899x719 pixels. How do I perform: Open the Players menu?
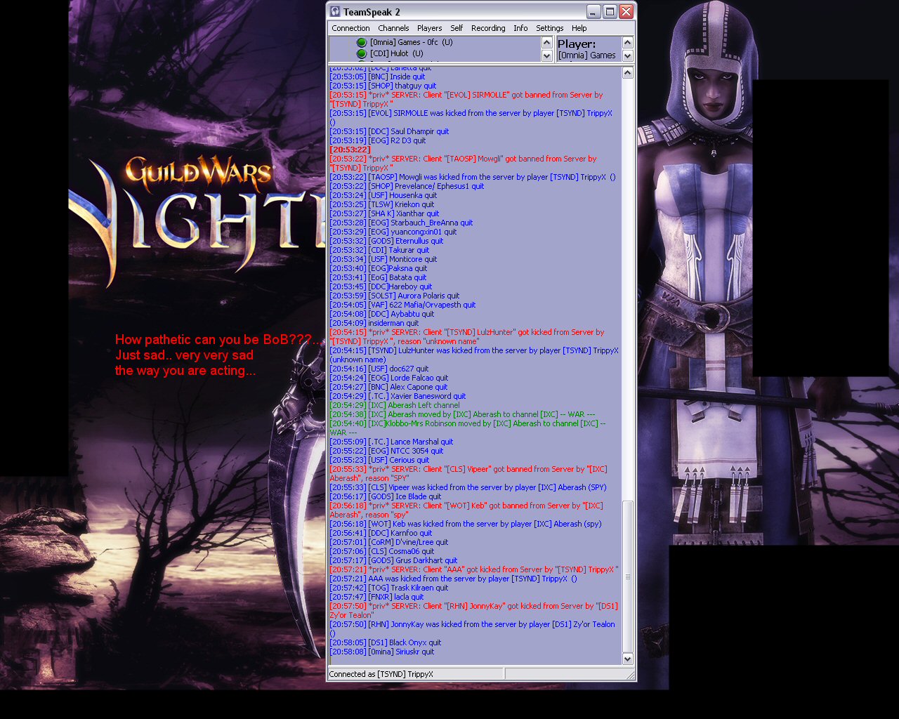(429, 28)
